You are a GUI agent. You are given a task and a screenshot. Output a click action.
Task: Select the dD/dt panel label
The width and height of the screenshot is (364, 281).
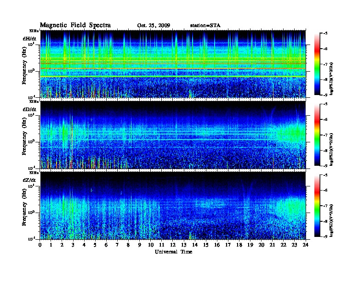coord(29,109)
